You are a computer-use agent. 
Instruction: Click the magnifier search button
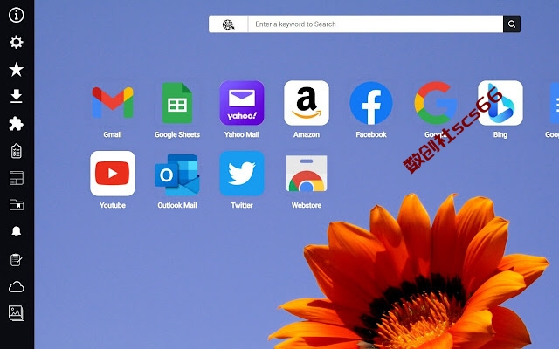(x=512, y=24)
